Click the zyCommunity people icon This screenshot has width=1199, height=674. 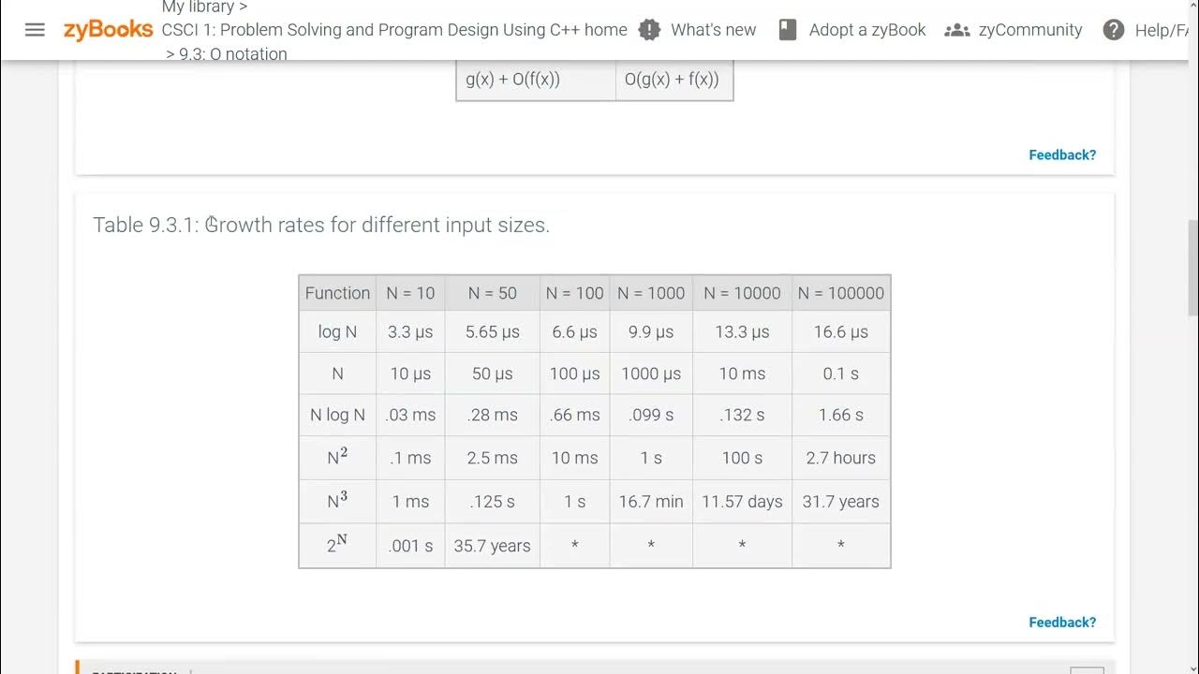click(956, 30)
